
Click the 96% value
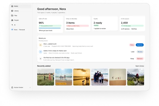pos(41,23)
